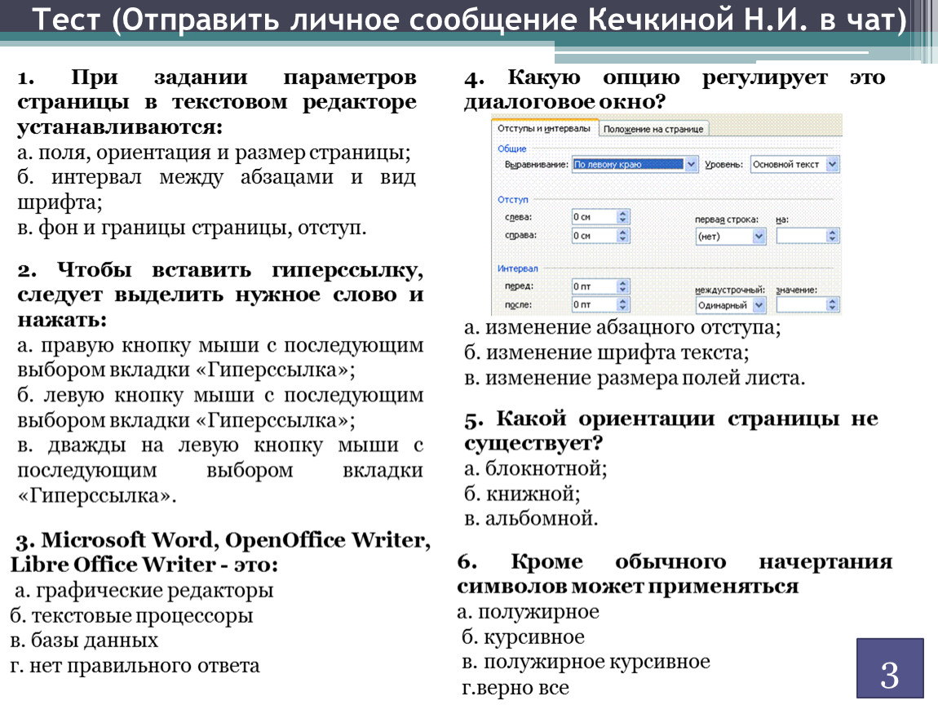Image resolution: width=938 pixels, height=705 pixels.
Task: Click the «значение» spinner arrows
Action: pos(832,305)
